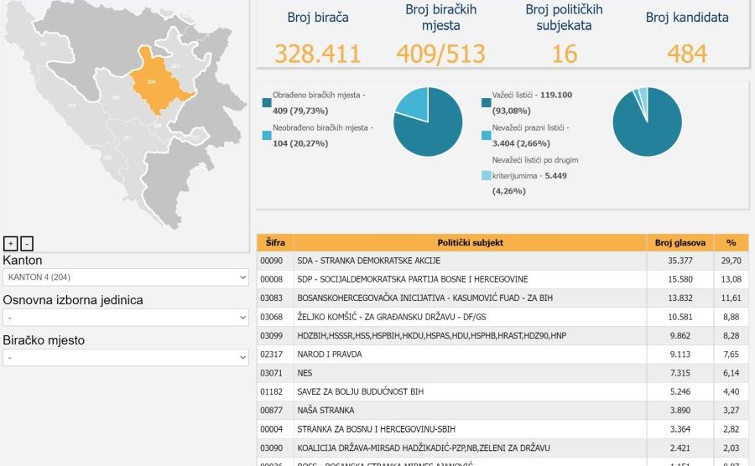Open the Kanton dropdown
Screen dimensions: 755x466
(126, 277)
